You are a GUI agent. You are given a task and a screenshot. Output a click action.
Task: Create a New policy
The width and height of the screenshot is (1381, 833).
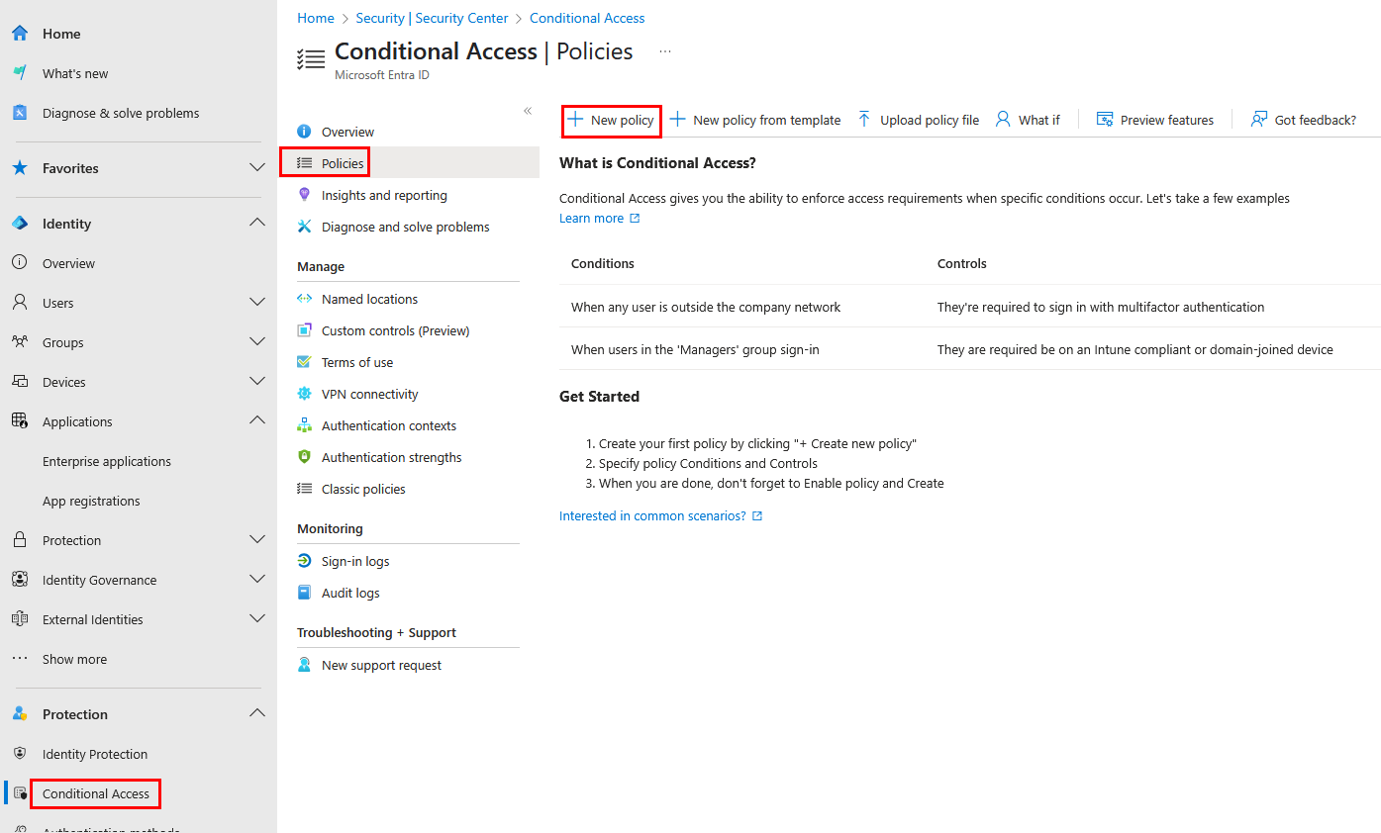pos(611,120)
